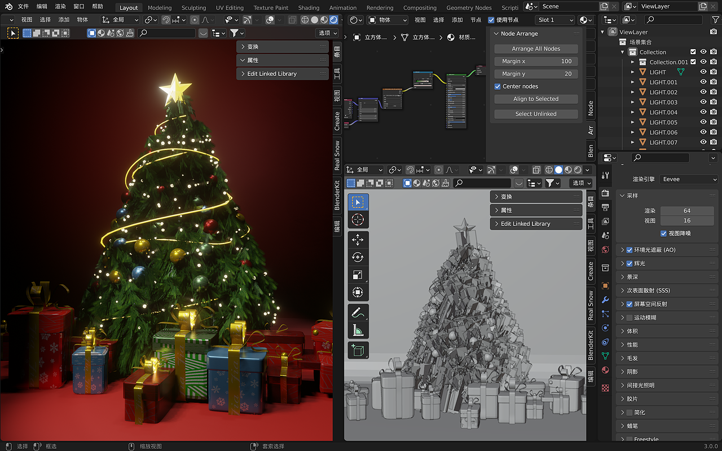722x451 pixels.
Task: Hide LIGHT.001 with its eye icon
Action: 703,82
